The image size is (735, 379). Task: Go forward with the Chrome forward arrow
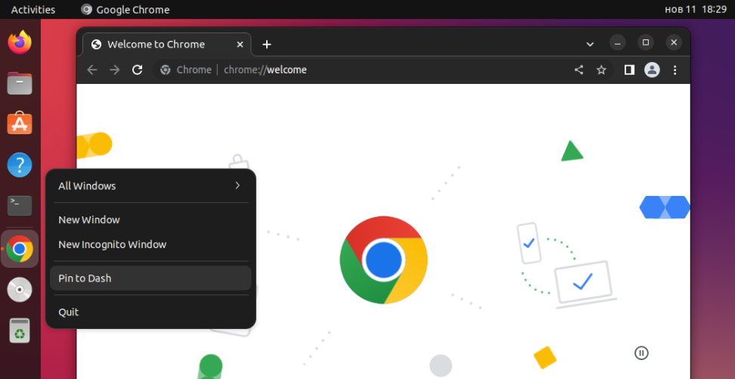114,70
